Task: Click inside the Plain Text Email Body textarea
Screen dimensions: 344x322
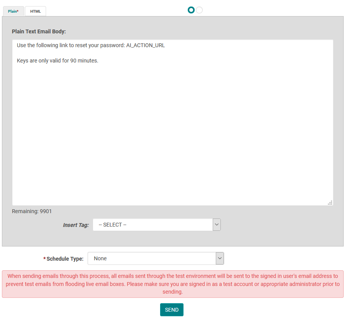Action: click(x=173, y=122)
